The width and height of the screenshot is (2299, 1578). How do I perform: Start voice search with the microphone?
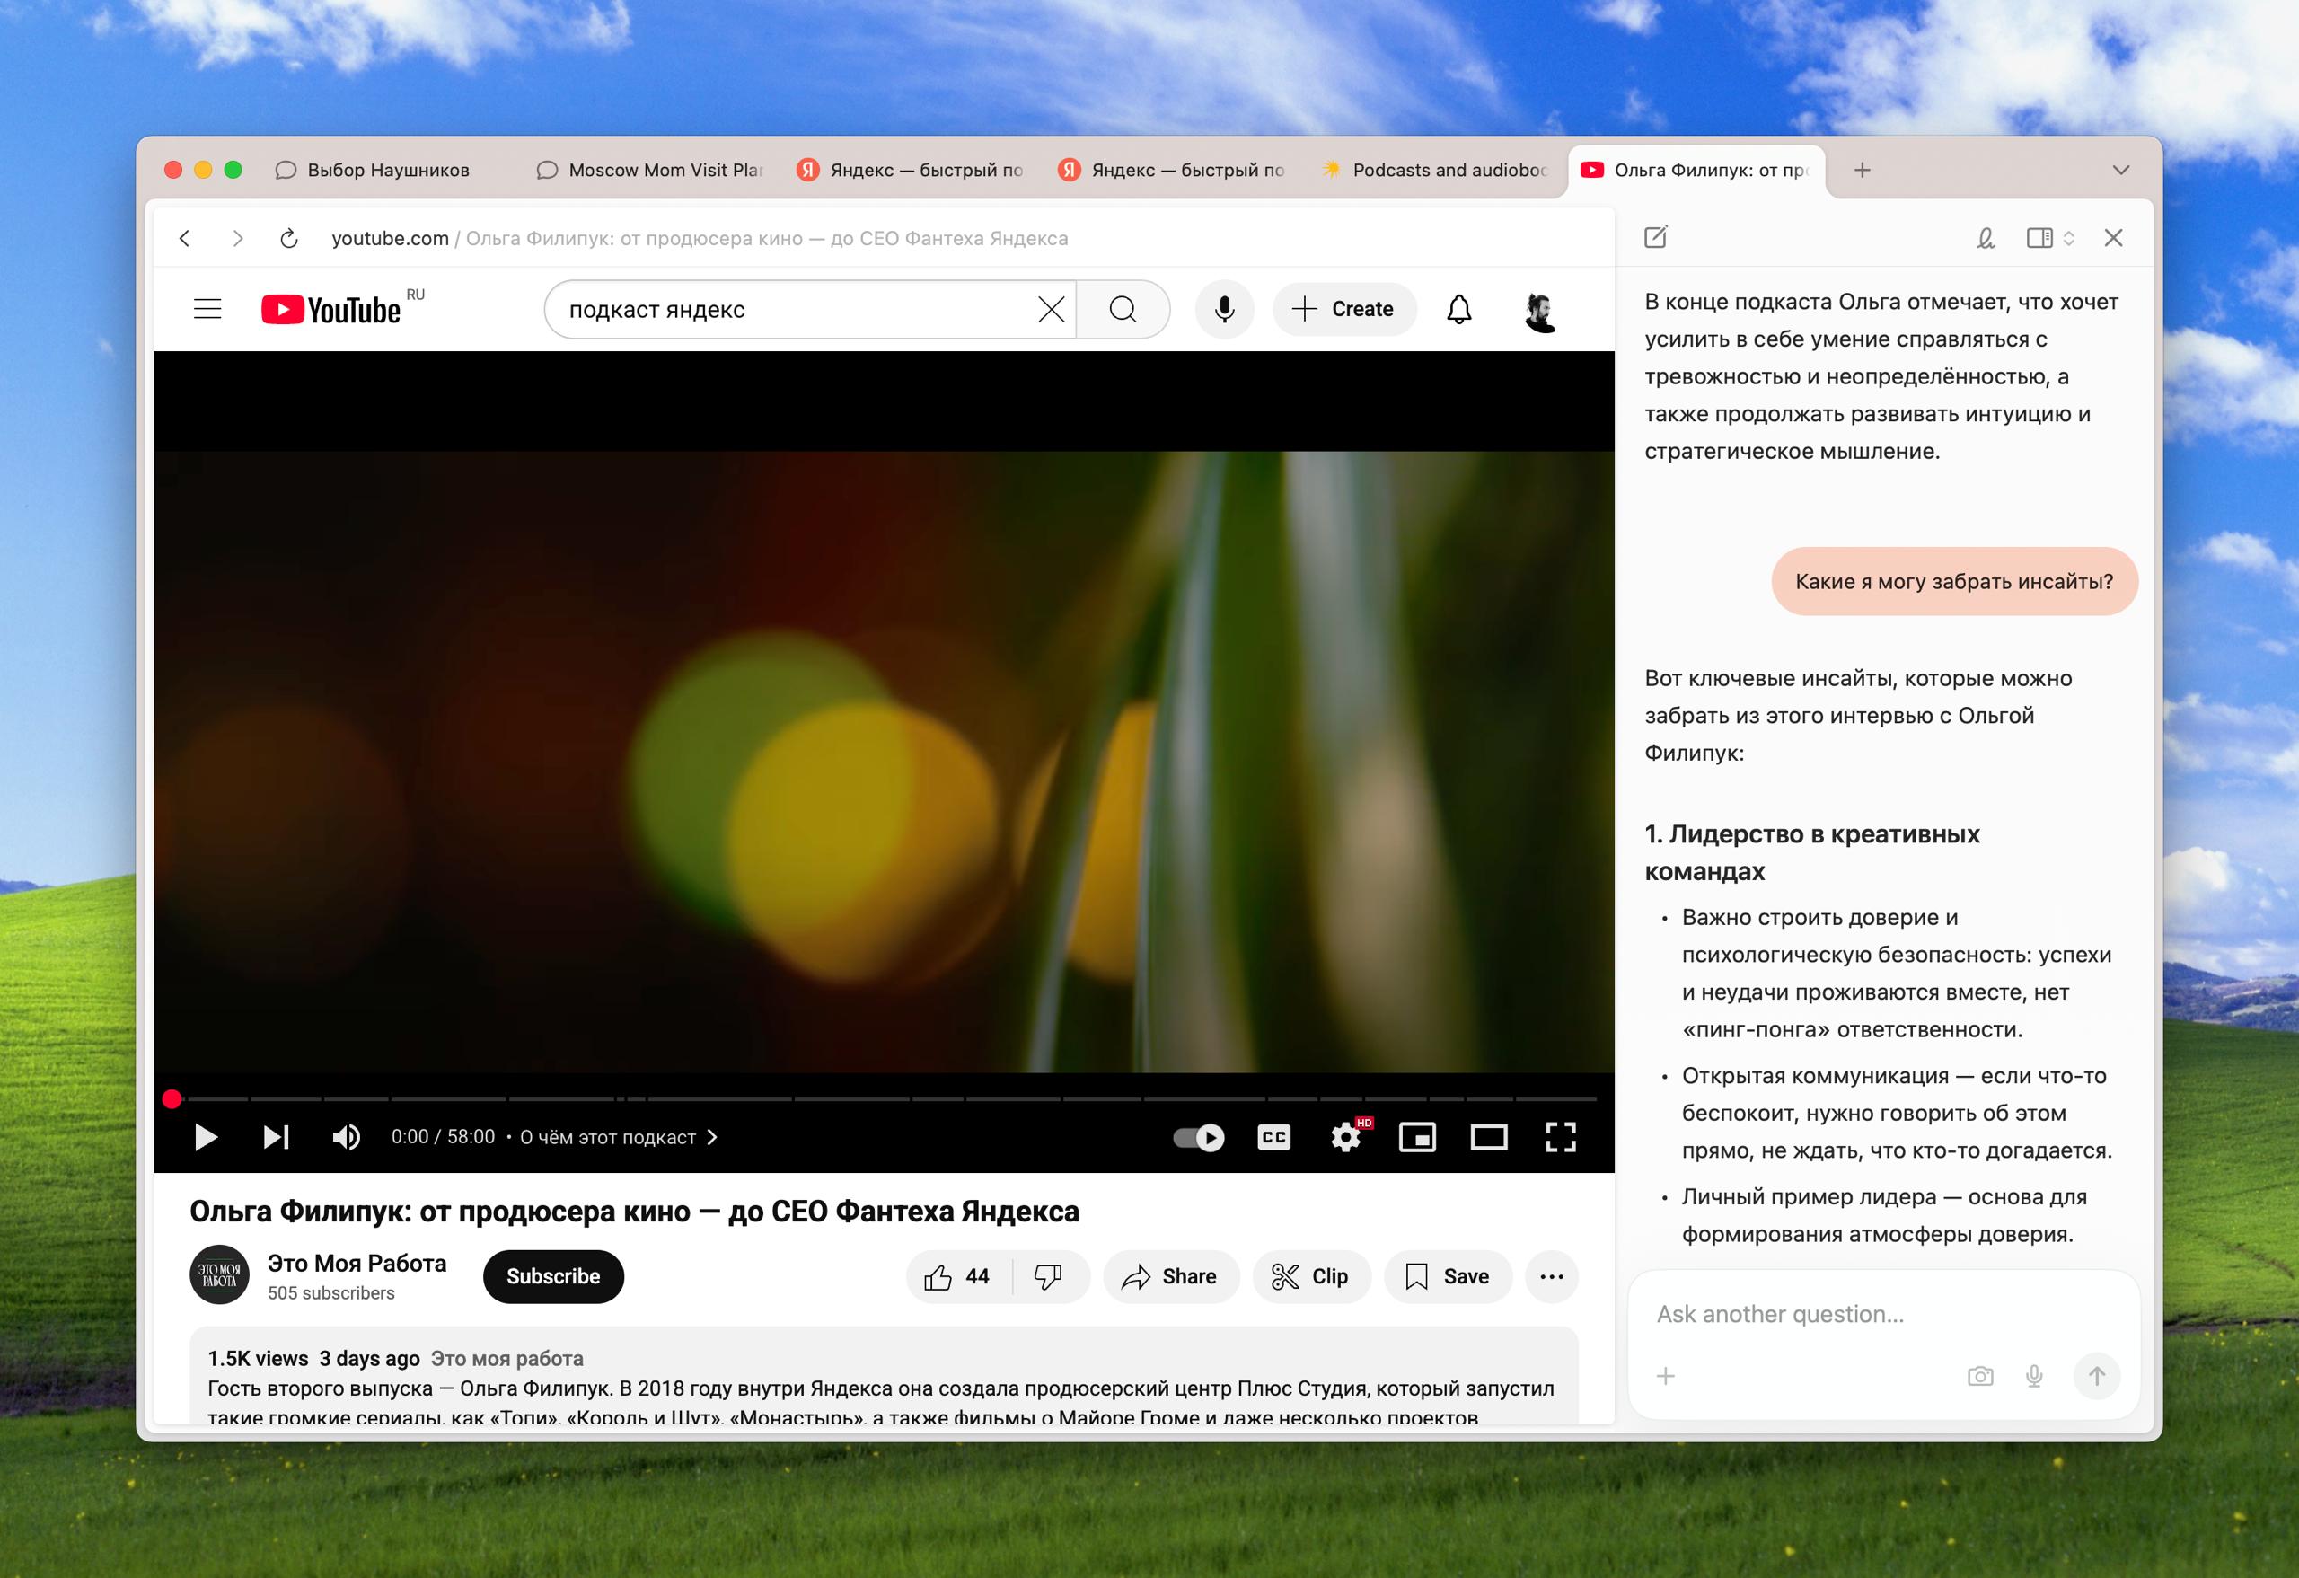point(1225,310)
